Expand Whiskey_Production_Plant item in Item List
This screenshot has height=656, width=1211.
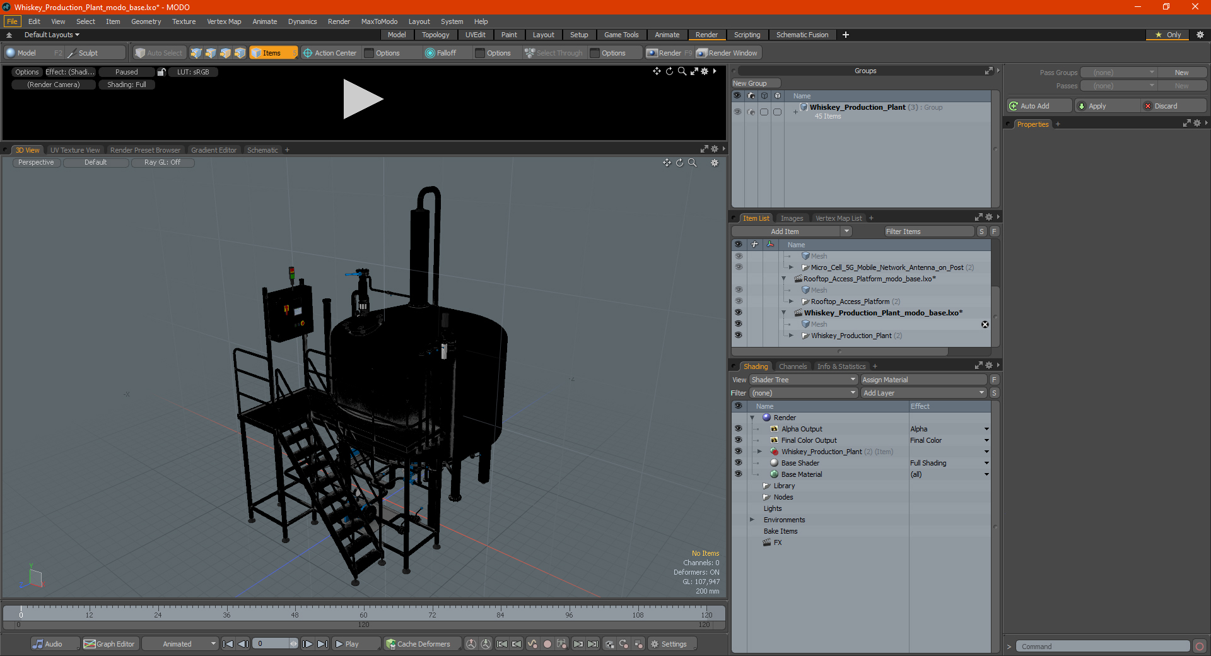[791, 336]
